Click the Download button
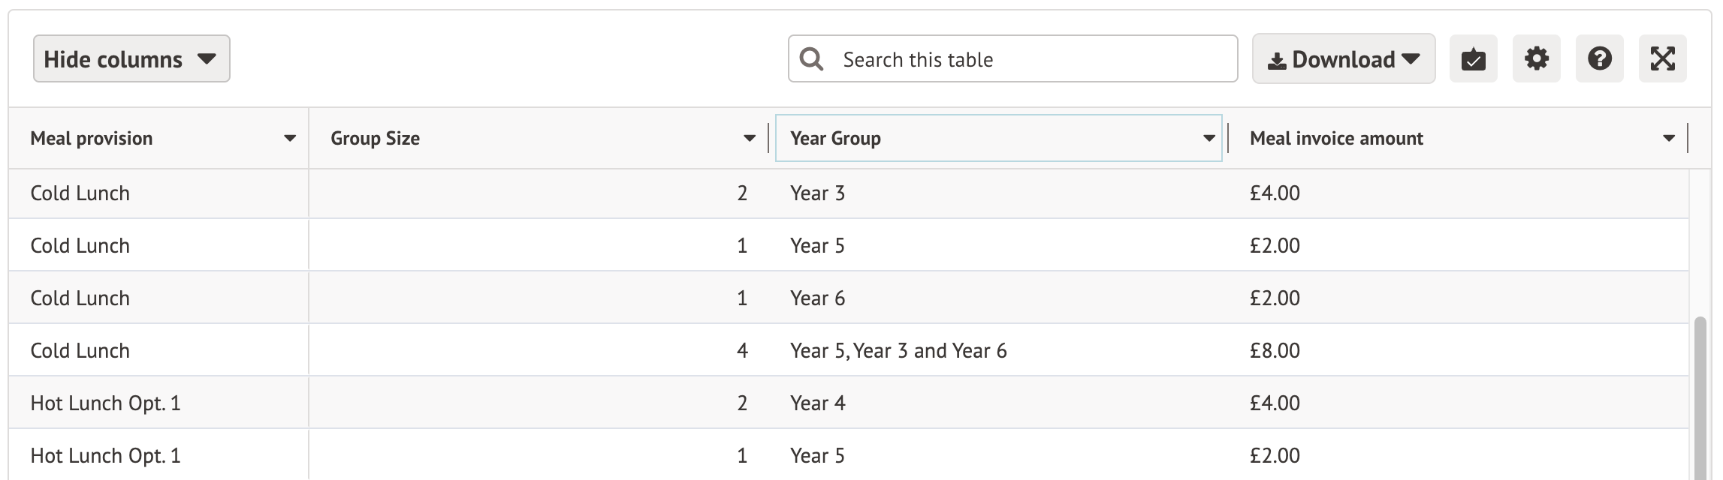Image resolution: width=1723 pixels, height=480 pixels. click(x=1344, y=58)
